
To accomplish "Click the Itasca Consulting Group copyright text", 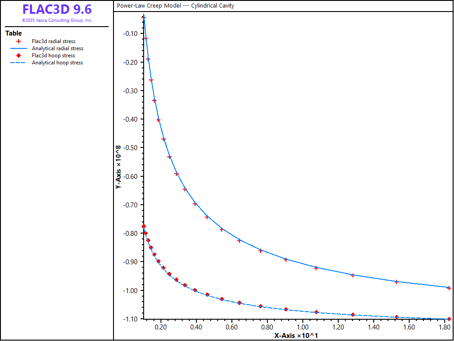I will pos(57,20).
